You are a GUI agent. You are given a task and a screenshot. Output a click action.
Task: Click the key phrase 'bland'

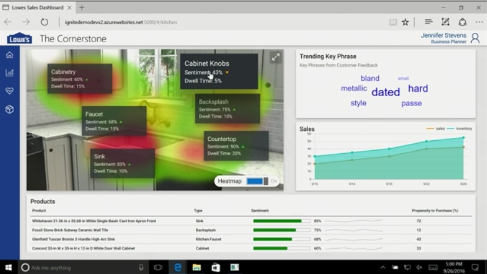tap(370, 79)
